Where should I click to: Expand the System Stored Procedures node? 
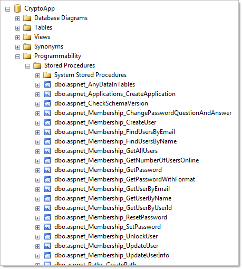[x=37, y=75]
